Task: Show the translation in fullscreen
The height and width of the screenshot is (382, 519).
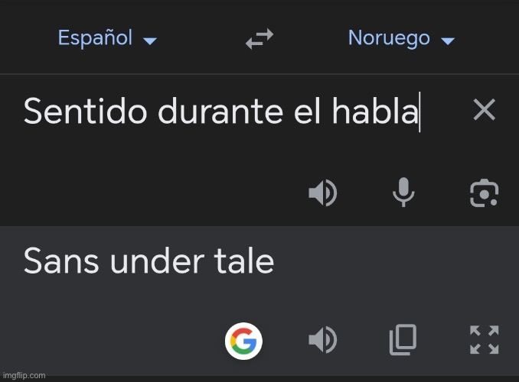Action: point(485,340)
